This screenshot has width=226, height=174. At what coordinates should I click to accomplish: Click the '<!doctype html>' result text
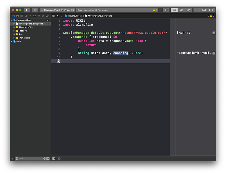pos(194,53)
